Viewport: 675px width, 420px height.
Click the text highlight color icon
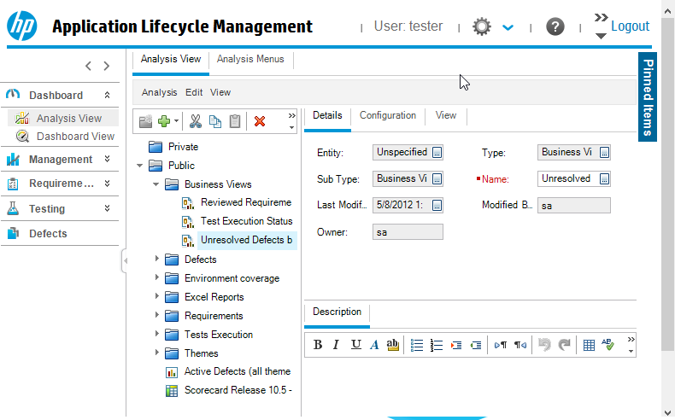click(x=393, y=345)
